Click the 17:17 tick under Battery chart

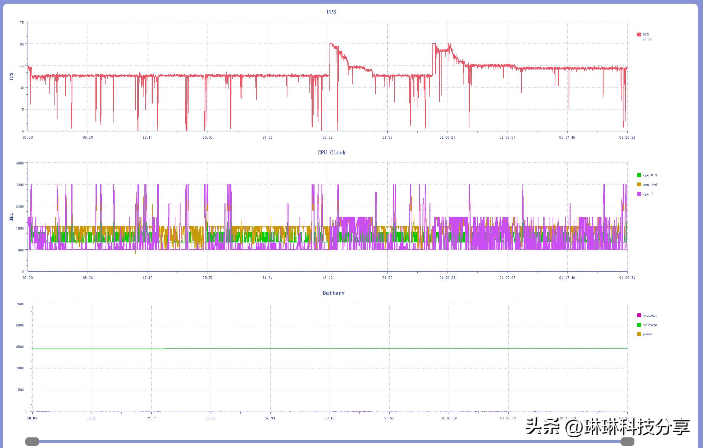[151, 418]
